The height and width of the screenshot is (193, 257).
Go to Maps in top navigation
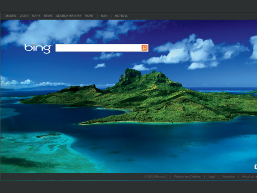click(36, 16)
